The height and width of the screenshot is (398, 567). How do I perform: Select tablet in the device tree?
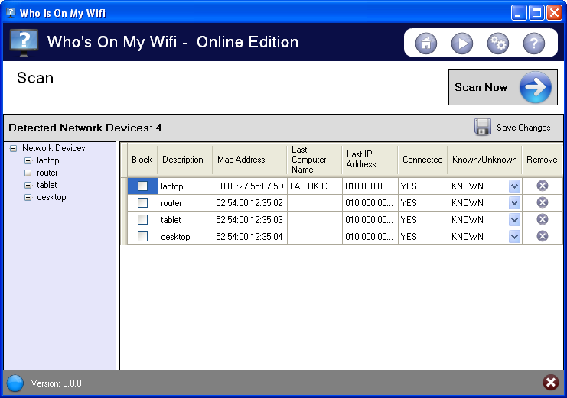[x=47, y=185]
